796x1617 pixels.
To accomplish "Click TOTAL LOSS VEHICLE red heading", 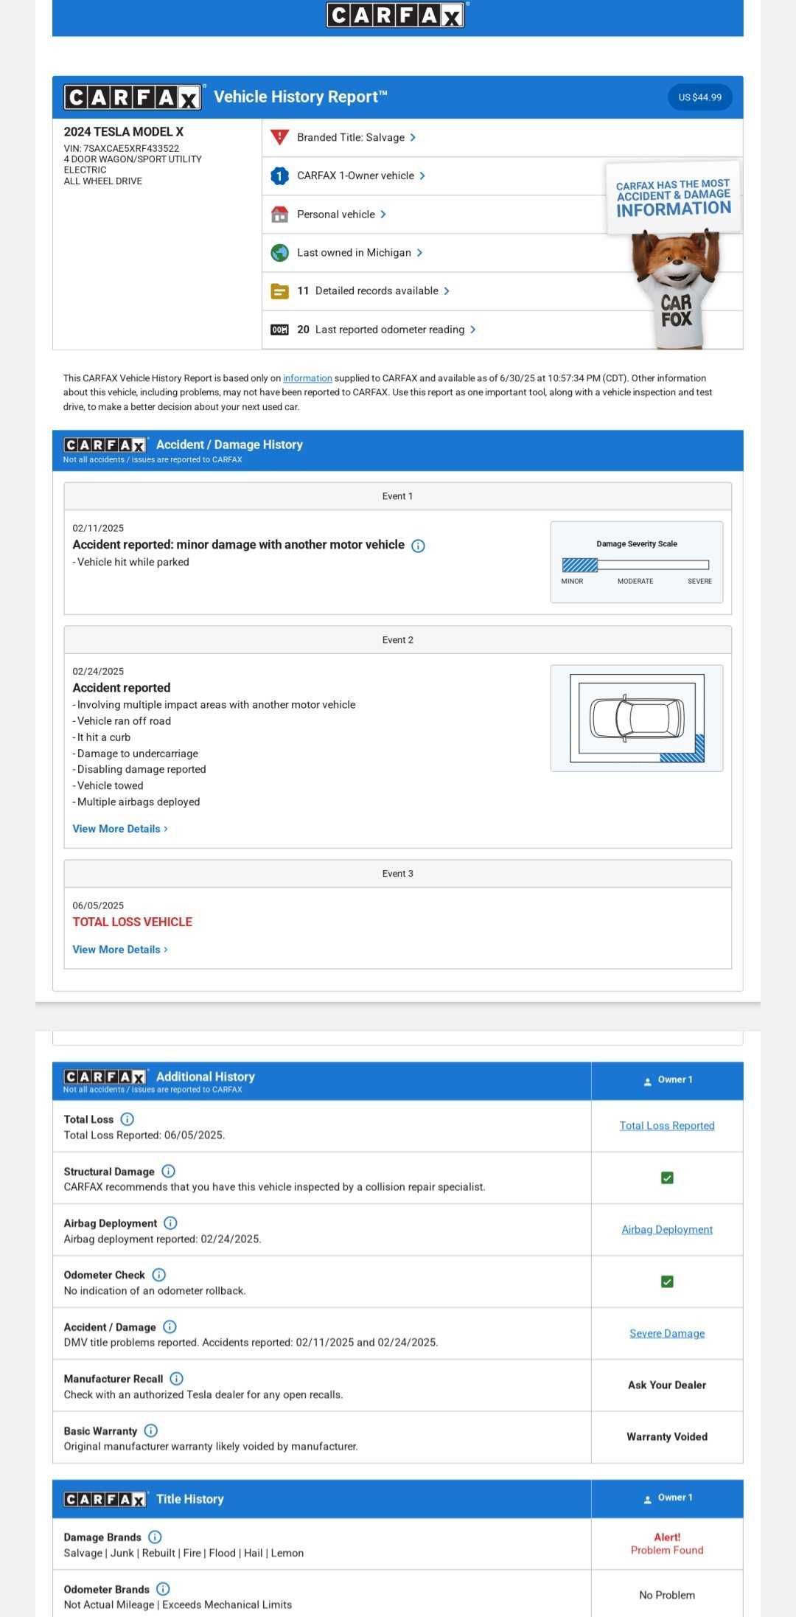I will [132, 922].
